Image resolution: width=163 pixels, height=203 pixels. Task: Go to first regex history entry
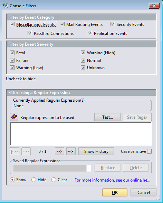15,151
